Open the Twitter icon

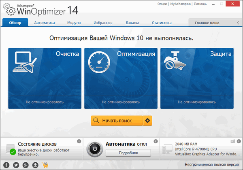click(x=16, y=165)
